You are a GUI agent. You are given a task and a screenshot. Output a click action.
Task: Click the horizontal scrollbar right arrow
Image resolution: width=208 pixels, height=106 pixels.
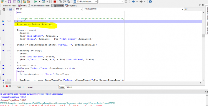pyautogui.click(x=201, y=83)
